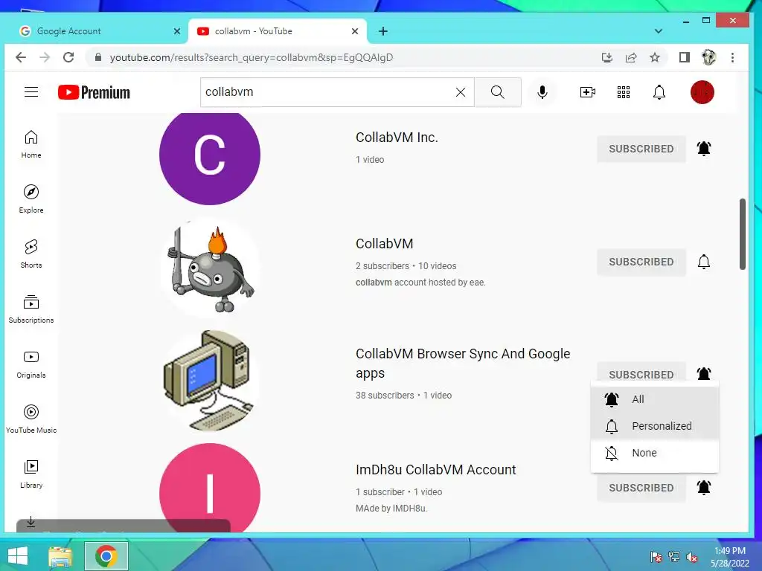Viewport: 762px width, 571px height.
Task: Open ImDh8u CollabVM Account title
Action: click(x=436, y=470)
